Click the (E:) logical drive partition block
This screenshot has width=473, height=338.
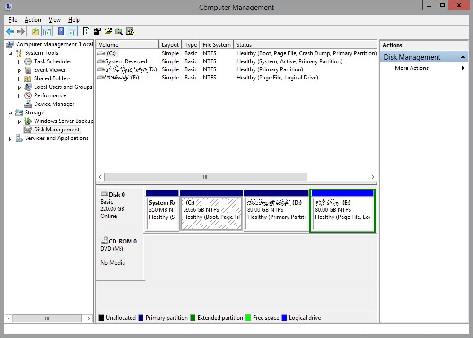point(342,211)
